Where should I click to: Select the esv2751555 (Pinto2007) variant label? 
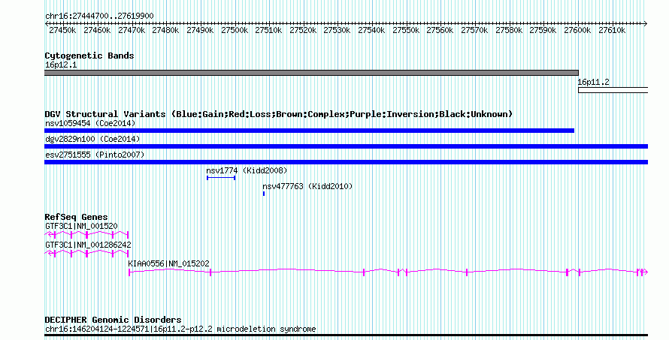tap(95, 155)
